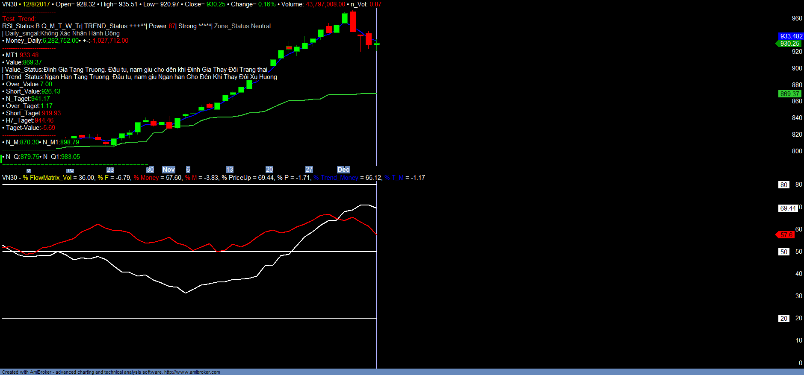Select the date marker labeled 13

[x=230, y=170]
